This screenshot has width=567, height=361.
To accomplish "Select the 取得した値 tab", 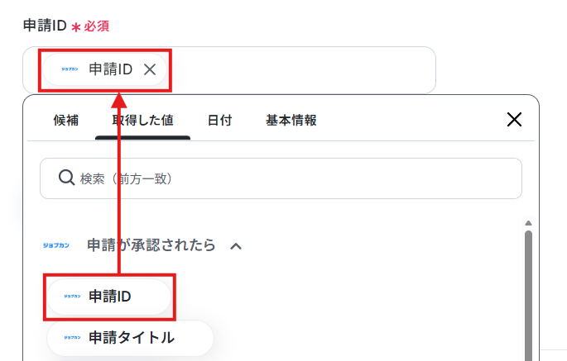I will click(142, 121).
